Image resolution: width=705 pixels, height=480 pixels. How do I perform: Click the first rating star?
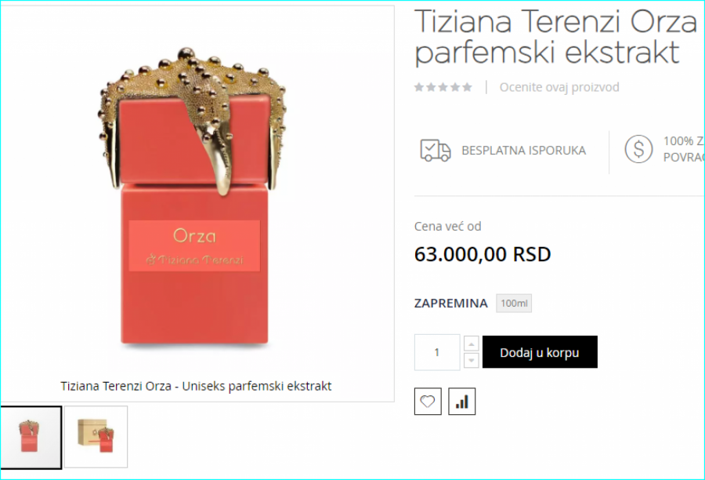[419, 87]
